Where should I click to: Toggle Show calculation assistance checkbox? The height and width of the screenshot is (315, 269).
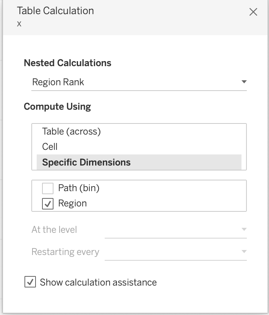coord(30,283)
